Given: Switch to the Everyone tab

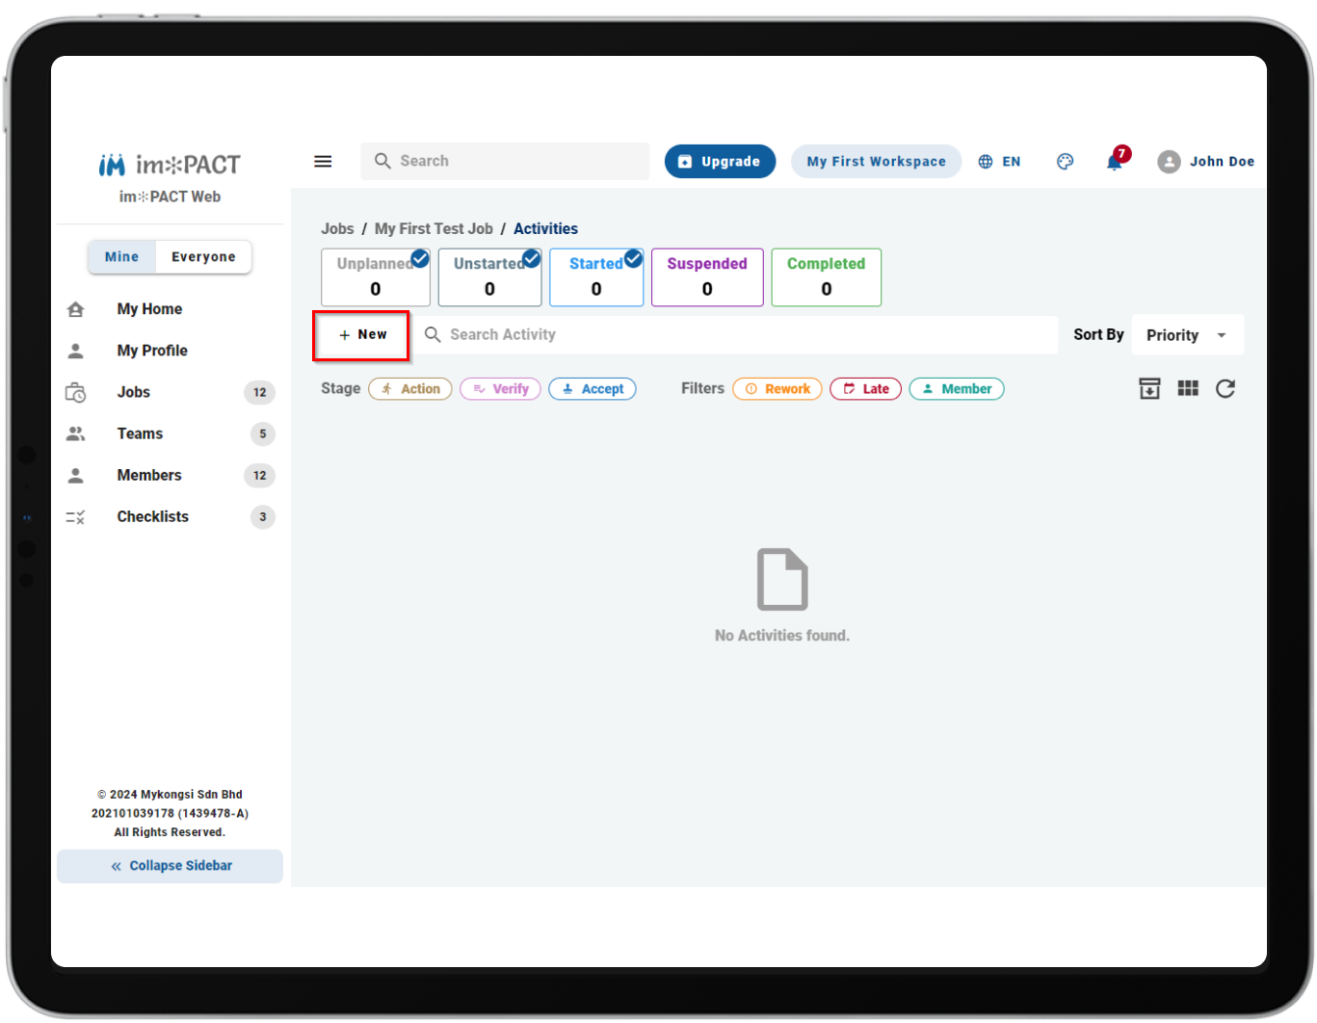Looking at the screenshot, I should (203, 257).
